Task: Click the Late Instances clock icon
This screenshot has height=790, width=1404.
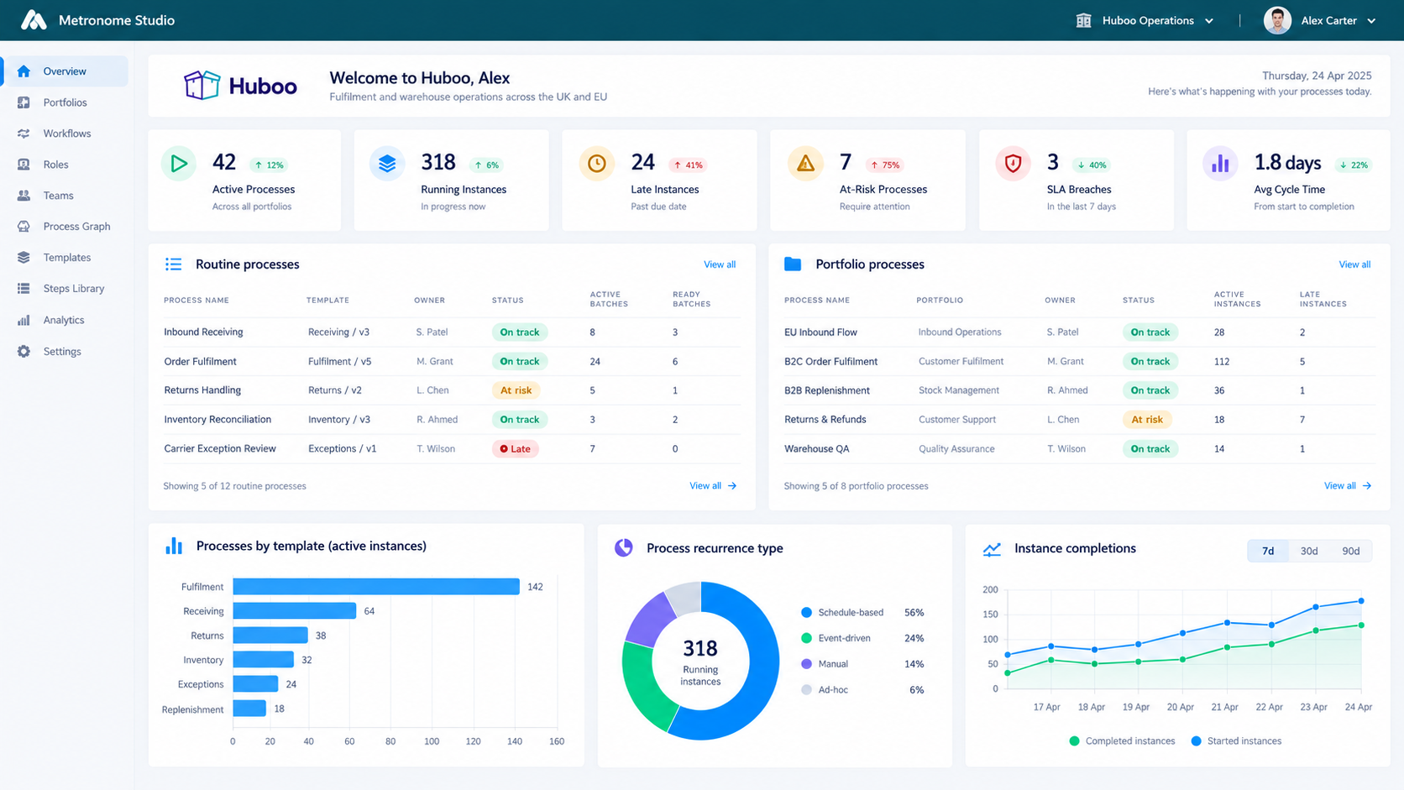Action: 597,164
